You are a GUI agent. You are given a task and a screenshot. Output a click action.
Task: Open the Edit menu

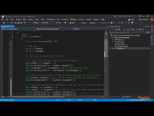click(x=7, y=19)
